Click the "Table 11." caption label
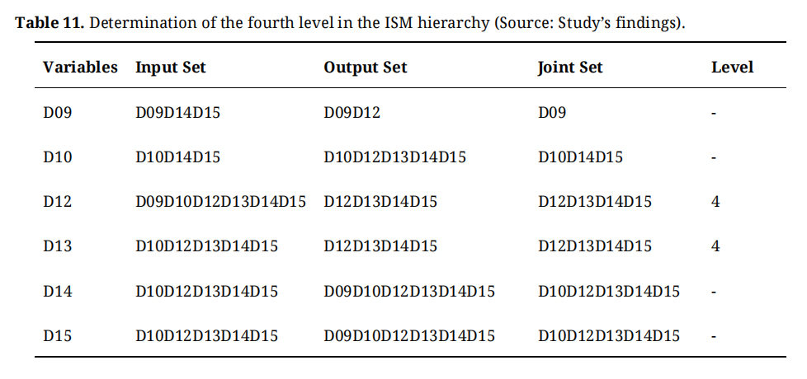The height and width of the screenshot is (379, 807). tap(50, 22)
